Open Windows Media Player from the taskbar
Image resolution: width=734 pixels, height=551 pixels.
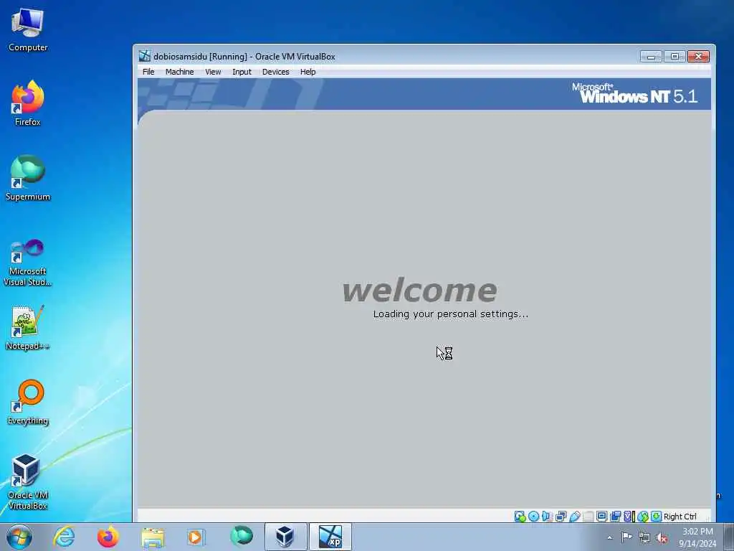[195, 537]
